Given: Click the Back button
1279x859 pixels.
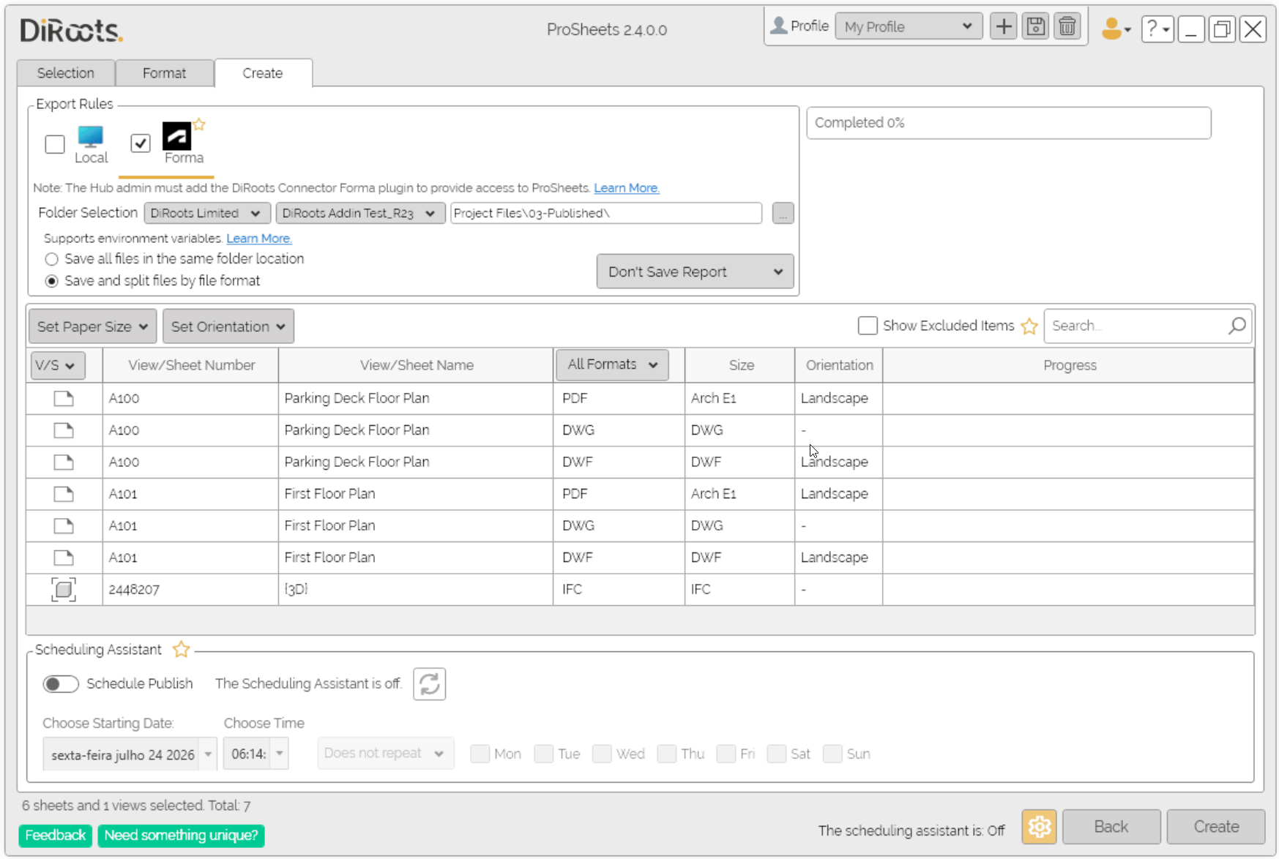Looking at the screenshot, I should [1111, 827].
